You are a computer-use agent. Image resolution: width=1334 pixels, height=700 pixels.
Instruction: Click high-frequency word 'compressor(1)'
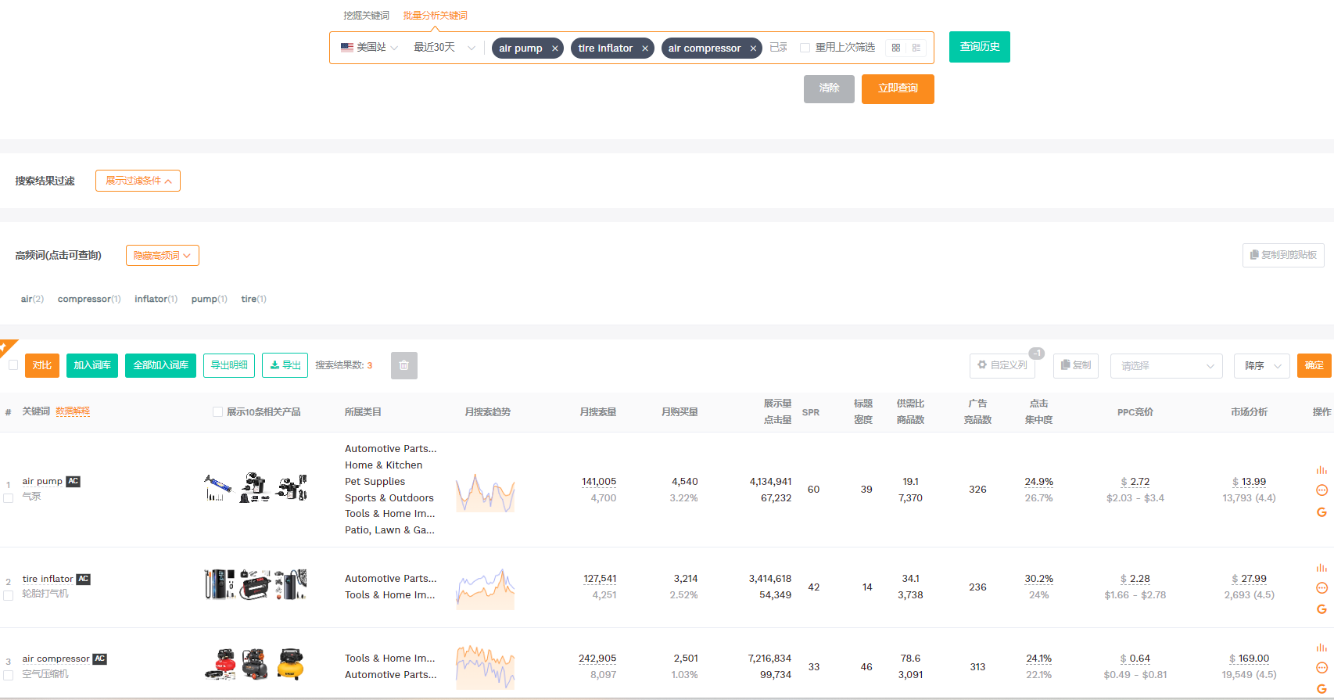tap(89, 300)
